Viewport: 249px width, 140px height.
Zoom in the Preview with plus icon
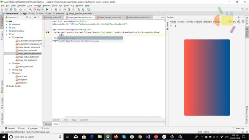point(238,22)
